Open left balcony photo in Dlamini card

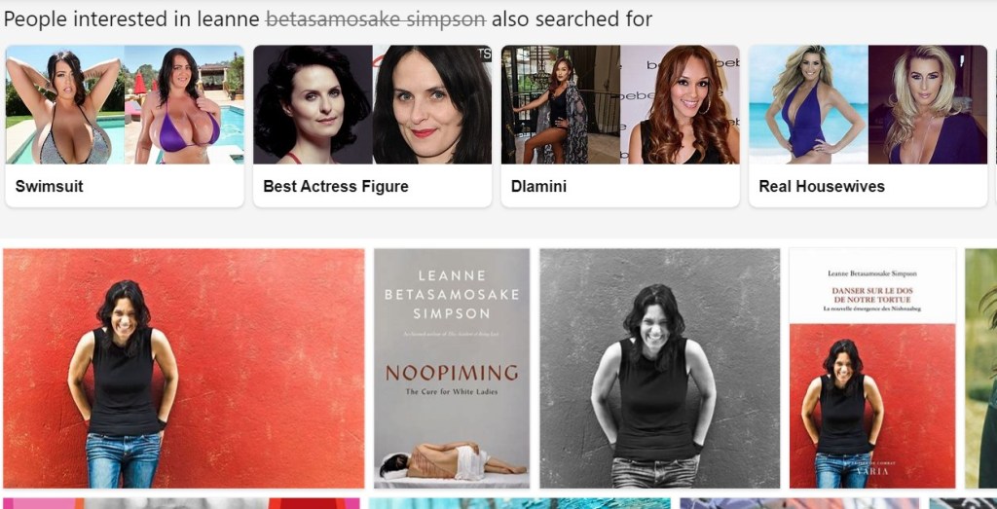(x=561, y=104)
